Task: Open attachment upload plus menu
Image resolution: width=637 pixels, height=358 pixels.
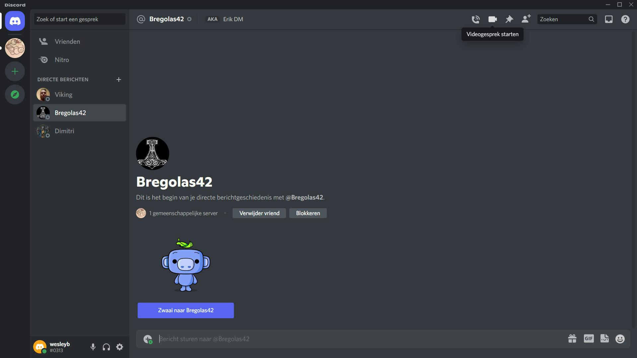Action: [148, 339]
